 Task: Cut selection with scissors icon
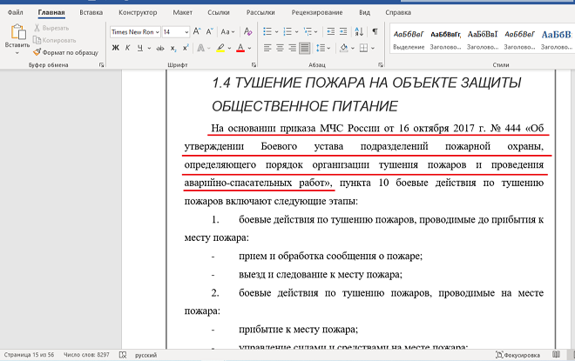point(37,28)
